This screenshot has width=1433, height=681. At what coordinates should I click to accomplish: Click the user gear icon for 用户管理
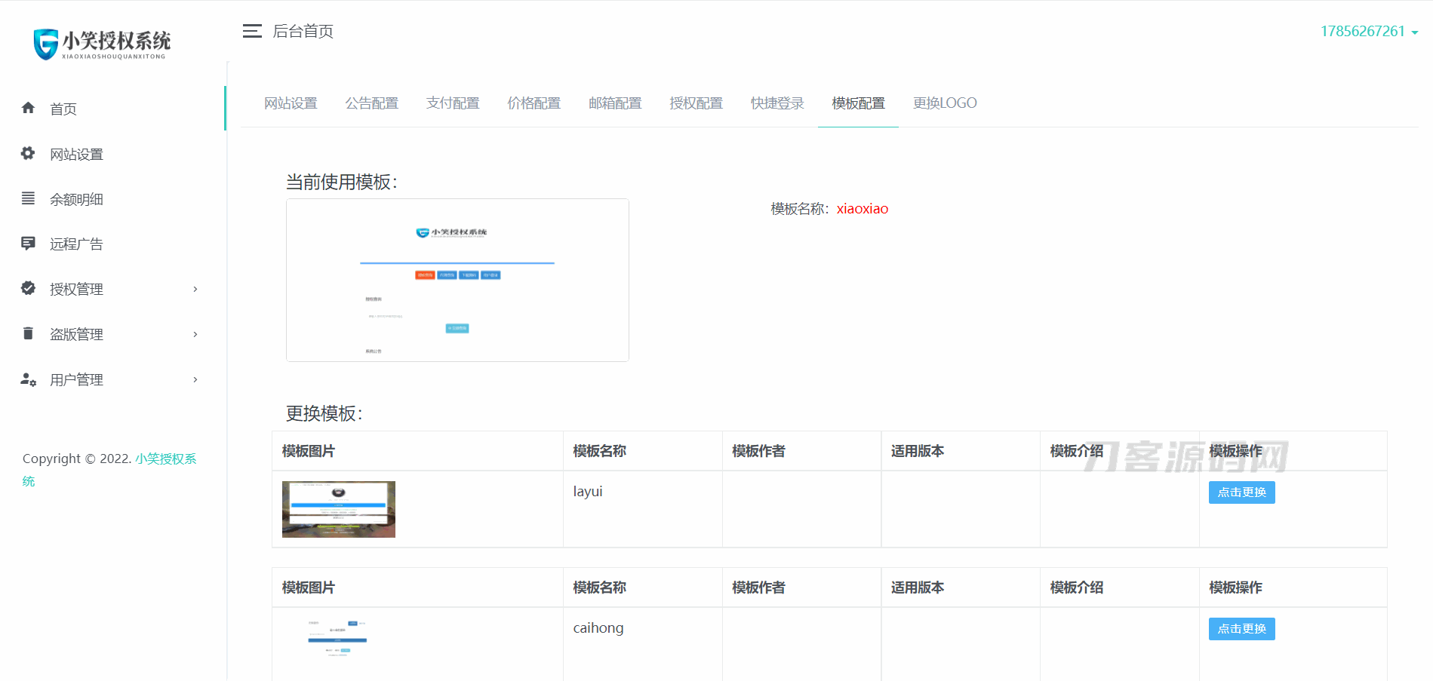coord(29,379)
